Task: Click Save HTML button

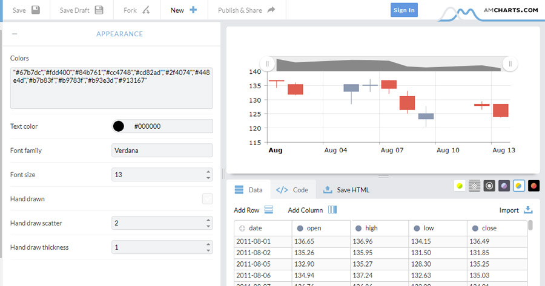Action: (346, 190)
